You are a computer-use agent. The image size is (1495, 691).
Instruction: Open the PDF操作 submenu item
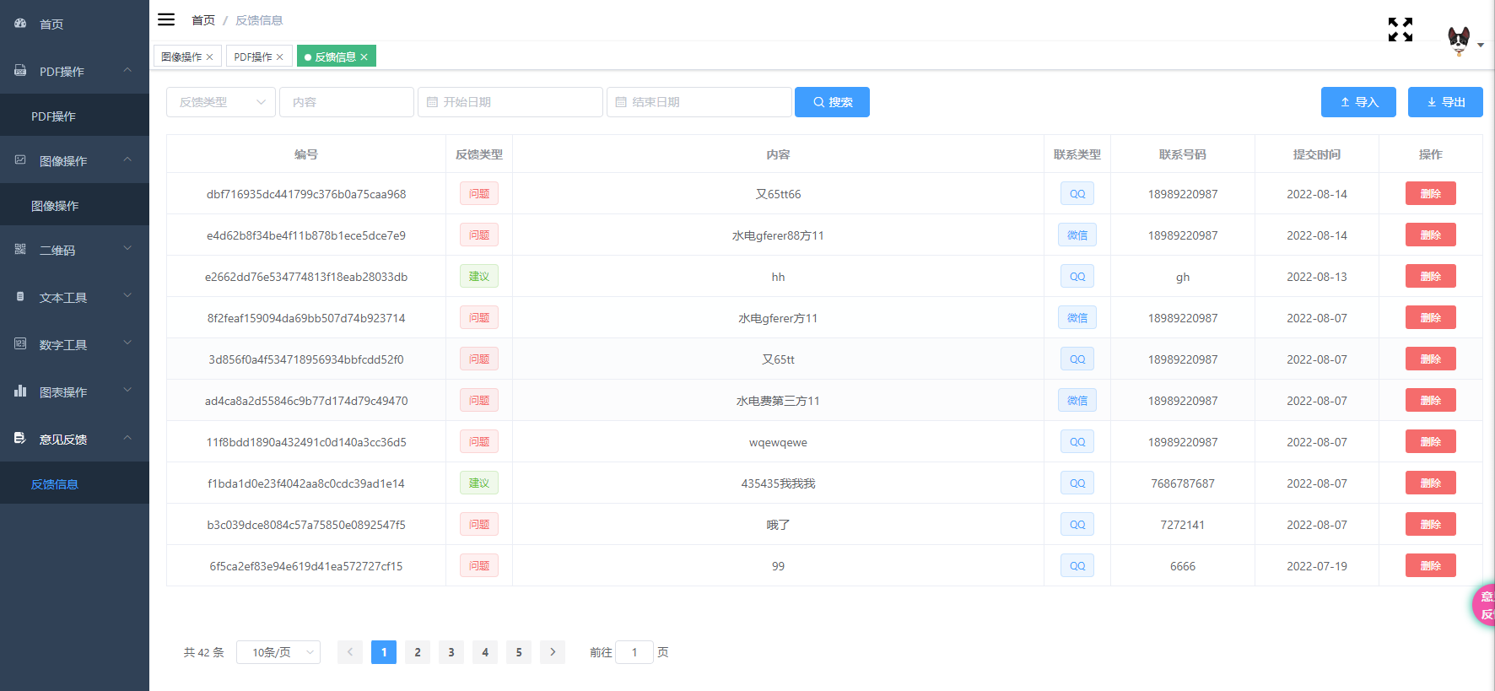pos(74,116)
